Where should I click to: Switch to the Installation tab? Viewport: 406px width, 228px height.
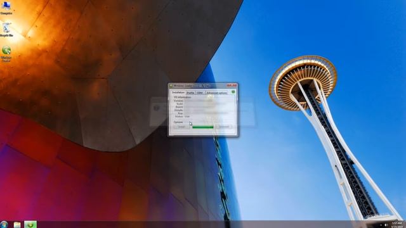[x=178, y=92]
